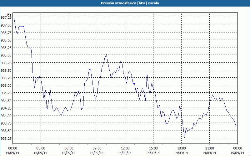Click the 933,50 y-axis label
This screenshot has height=156, width=250.
pos(6,131)
